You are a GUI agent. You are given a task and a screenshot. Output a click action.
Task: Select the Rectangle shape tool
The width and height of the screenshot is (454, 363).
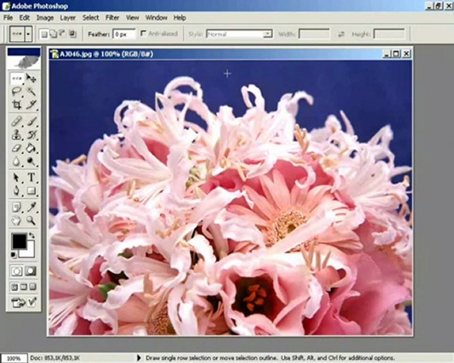point(31,191)
